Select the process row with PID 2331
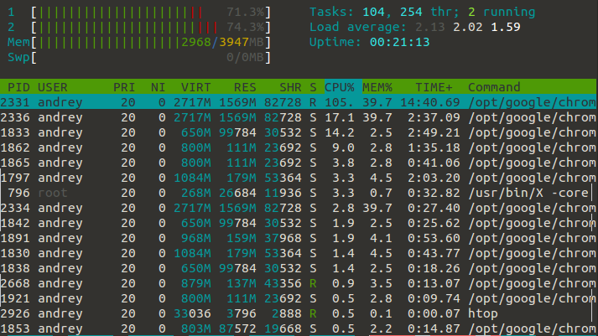The height and width of the screenshot is (336, 598). 299,102
